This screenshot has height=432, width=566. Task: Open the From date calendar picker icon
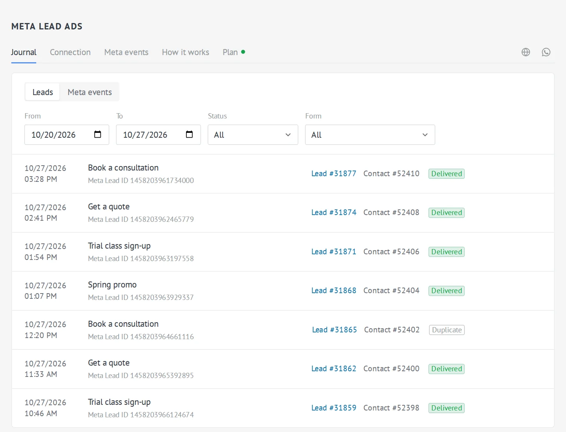click(x=98, y=134)
